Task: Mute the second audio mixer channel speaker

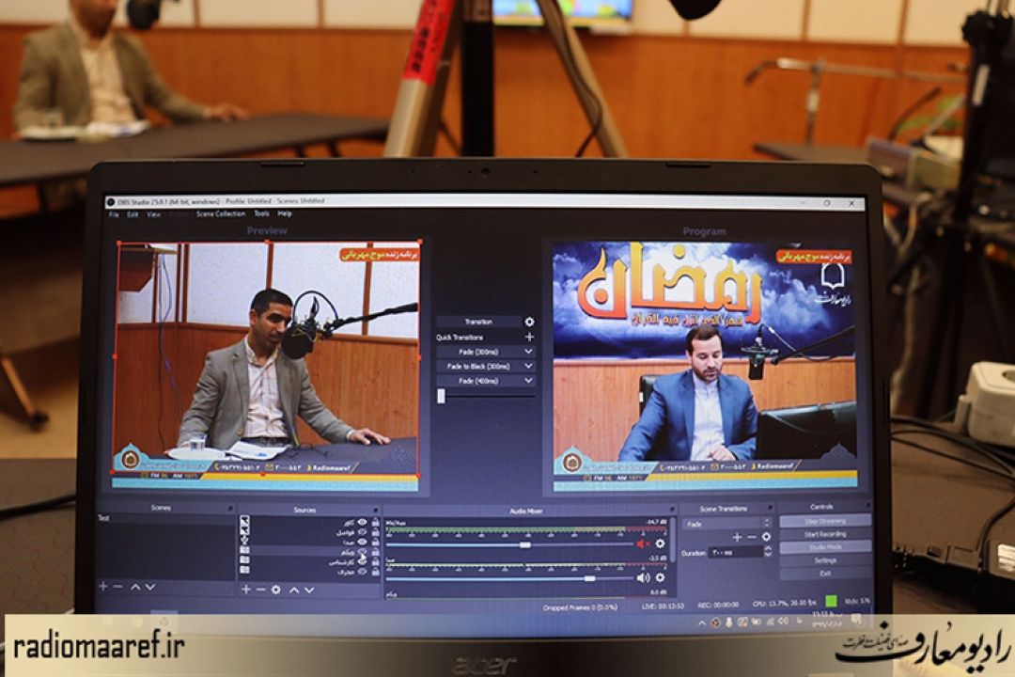Action: pyautogui.click(x=643, y=577)
